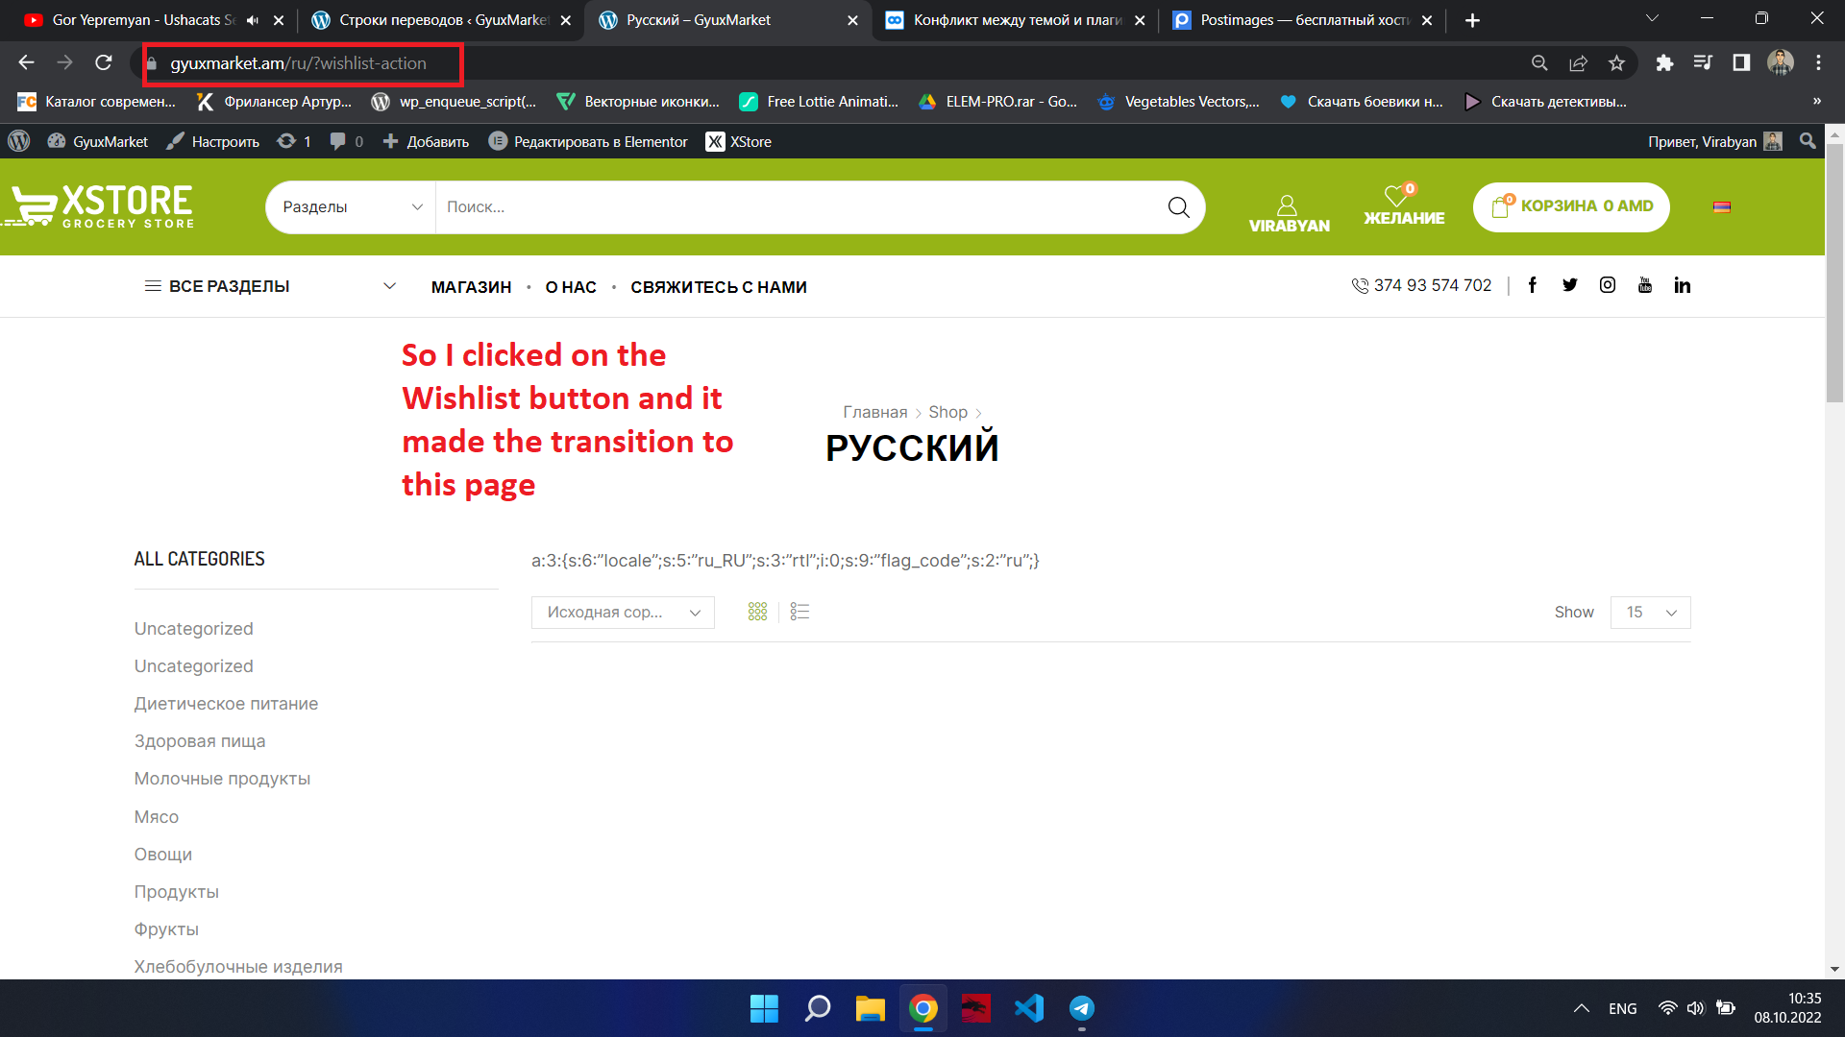
Task: Click into the Поиск search field
Action: click(788, 207)
